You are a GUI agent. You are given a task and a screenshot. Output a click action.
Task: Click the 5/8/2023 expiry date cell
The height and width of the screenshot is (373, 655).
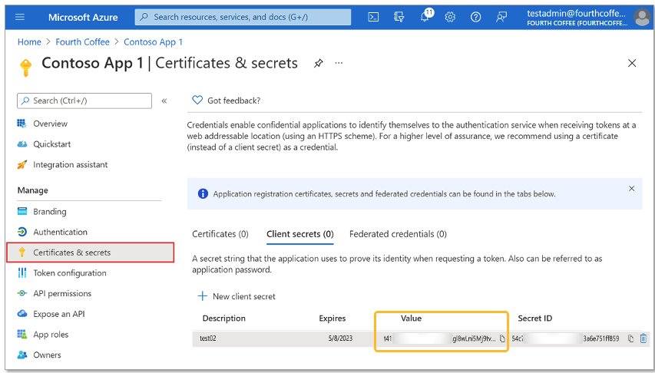[340, 338]
